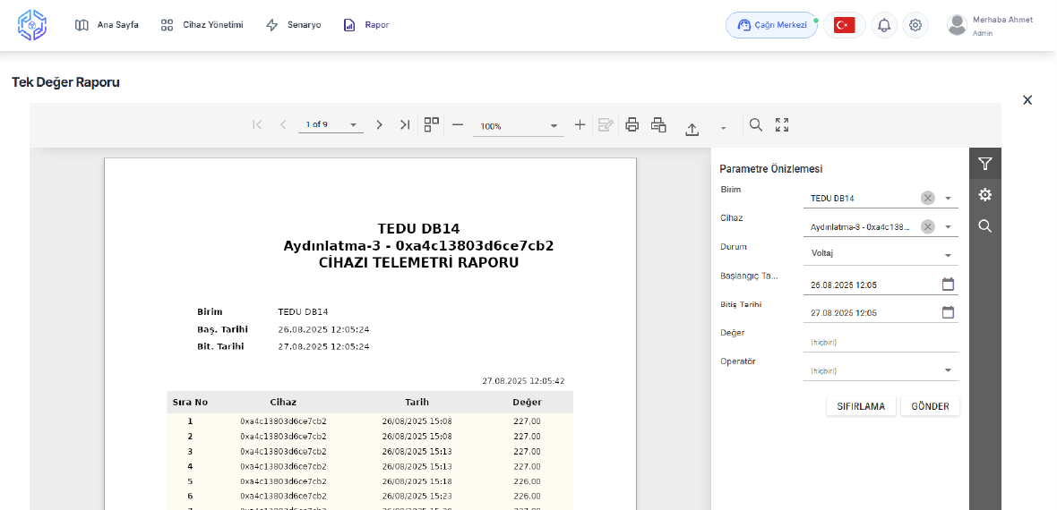Open the page number 1 of 9 dropdown
Image resolution: width=1057 pixels, height=510 pixels.
(x=353, y=125)
